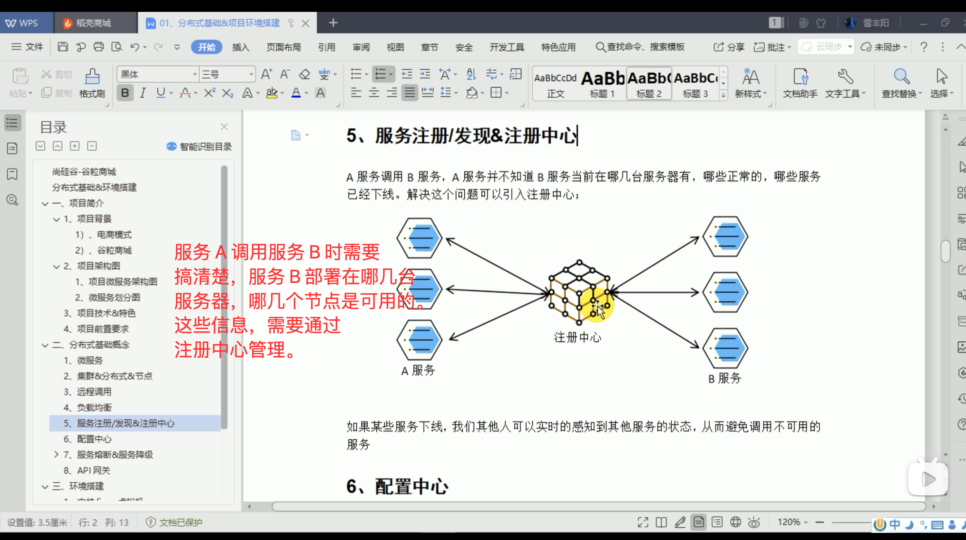Expand the 7、服务熔断&服务降级 item
The image size is (966, 540).
(56, 455)
